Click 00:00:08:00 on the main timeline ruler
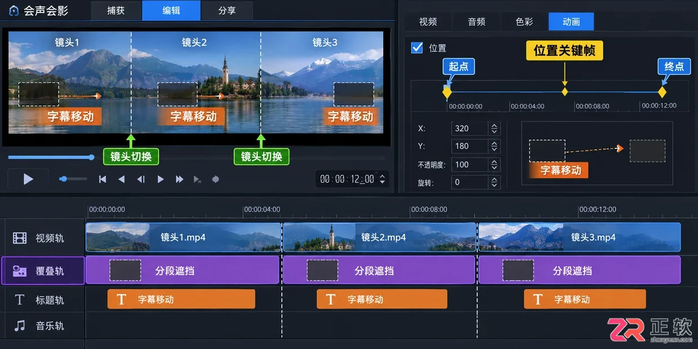 tap(429, 209)
